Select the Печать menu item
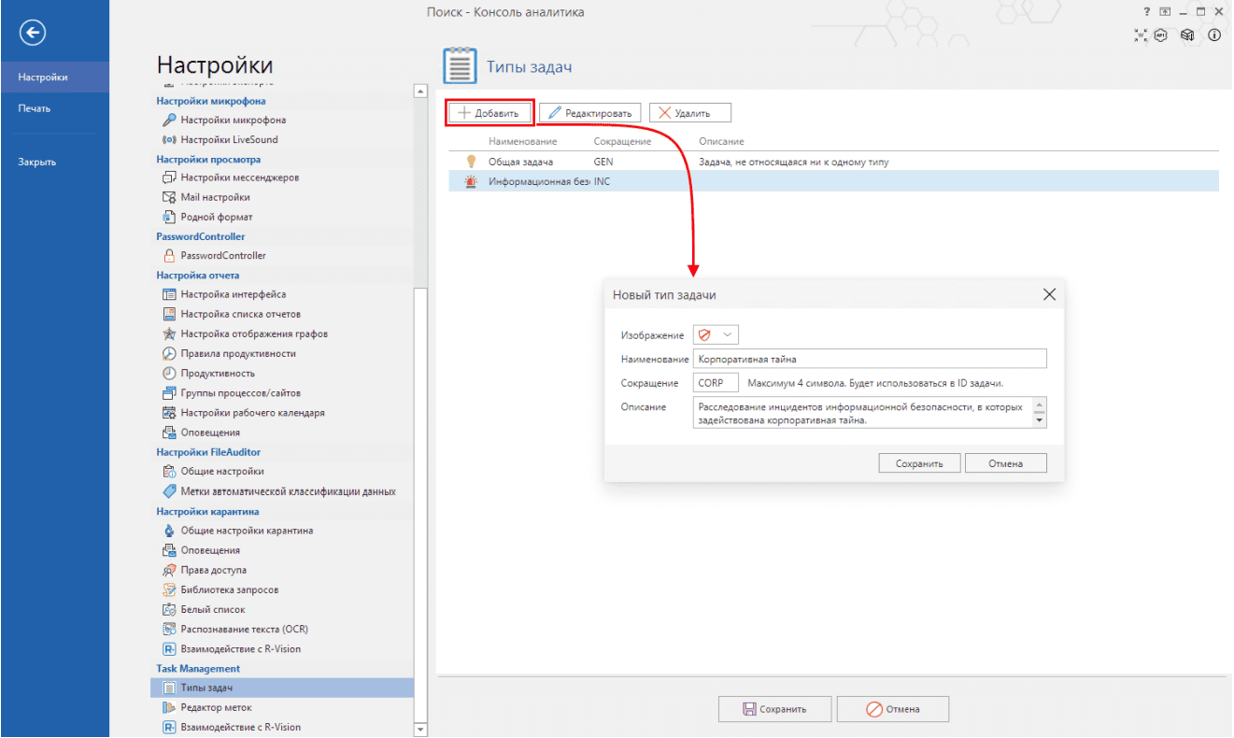This screenshot has height=738, width=1234. 35,108
